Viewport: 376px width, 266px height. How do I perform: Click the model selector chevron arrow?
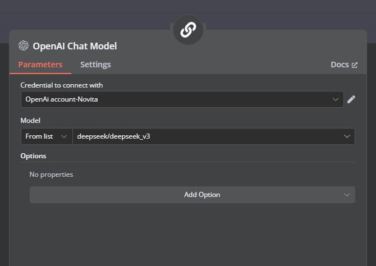tap(347, 136)
